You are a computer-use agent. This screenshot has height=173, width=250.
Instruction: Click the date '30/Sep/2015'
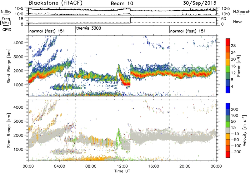coord(199,3)
